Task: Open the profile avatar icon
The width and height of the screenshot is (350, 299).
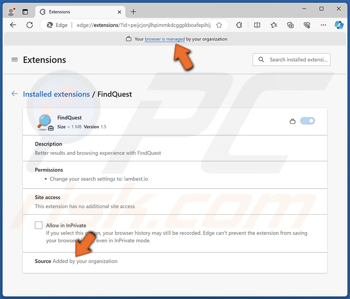Action: [11, 12]
